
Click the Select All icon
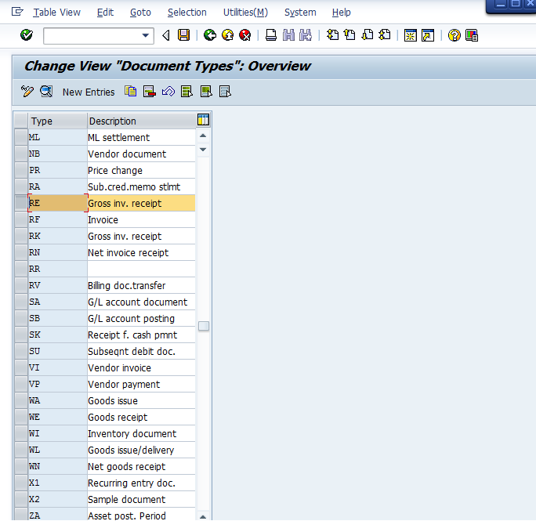coord(187,92)
